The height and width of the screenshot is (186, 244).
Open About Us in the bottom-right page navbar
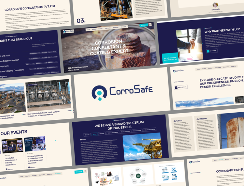(x=221, y=160)
